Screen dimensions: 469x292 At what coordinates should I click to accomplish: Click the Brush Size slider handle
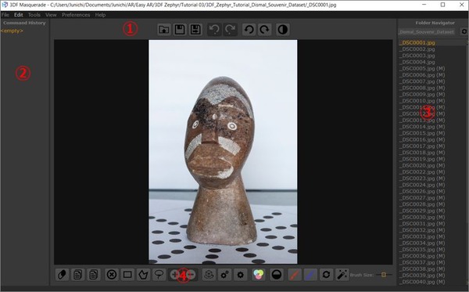(384, 274)
